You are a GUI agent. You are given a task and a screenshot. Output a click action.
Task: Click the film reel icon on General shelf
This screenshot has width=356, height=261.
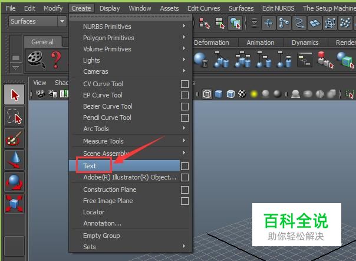36,60
